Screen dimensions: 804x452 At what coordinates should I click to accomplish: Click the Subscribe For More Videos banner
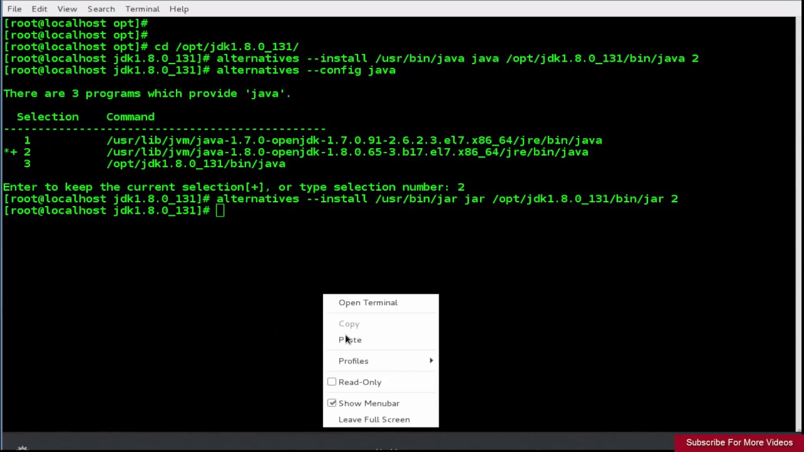point(739,443)
